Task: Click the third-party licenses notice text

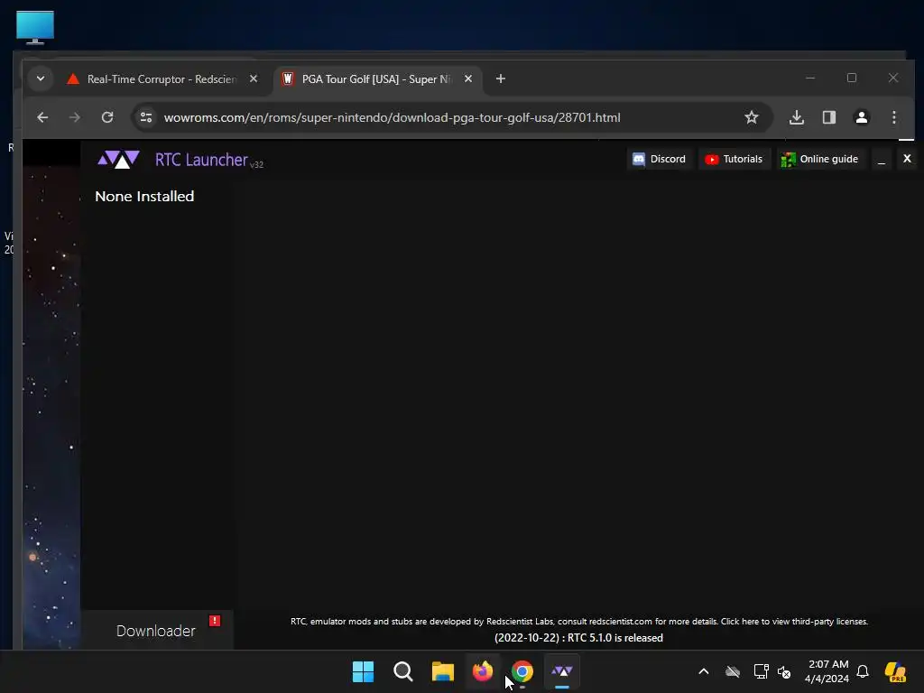Action: 578,621
